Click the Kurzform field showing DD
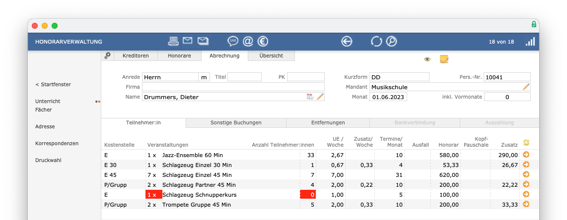The image size is (567, 220). (x=399, y=77)
